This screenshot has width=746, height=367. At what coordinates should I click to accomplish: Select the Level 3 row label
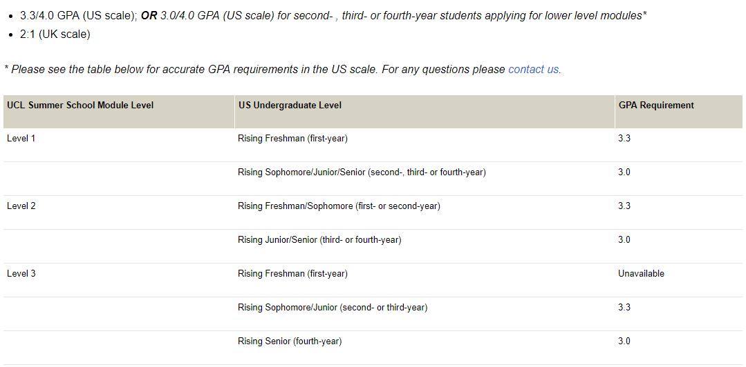coord(21,273)
